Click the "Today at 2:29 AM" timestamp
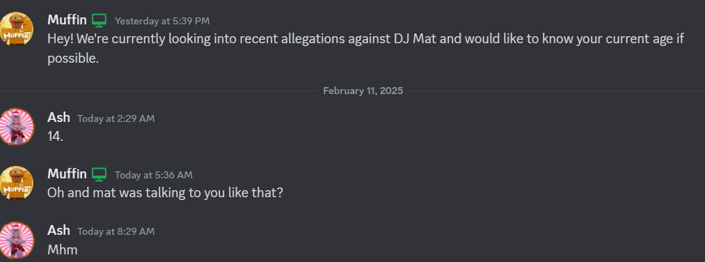This screenshot has height=262, width=705. click(x=116, y=118)
